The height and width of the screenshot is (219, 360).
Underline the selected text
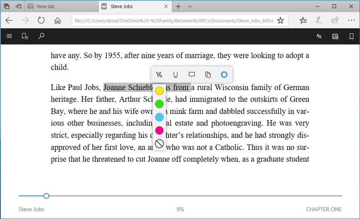(175, 75)
